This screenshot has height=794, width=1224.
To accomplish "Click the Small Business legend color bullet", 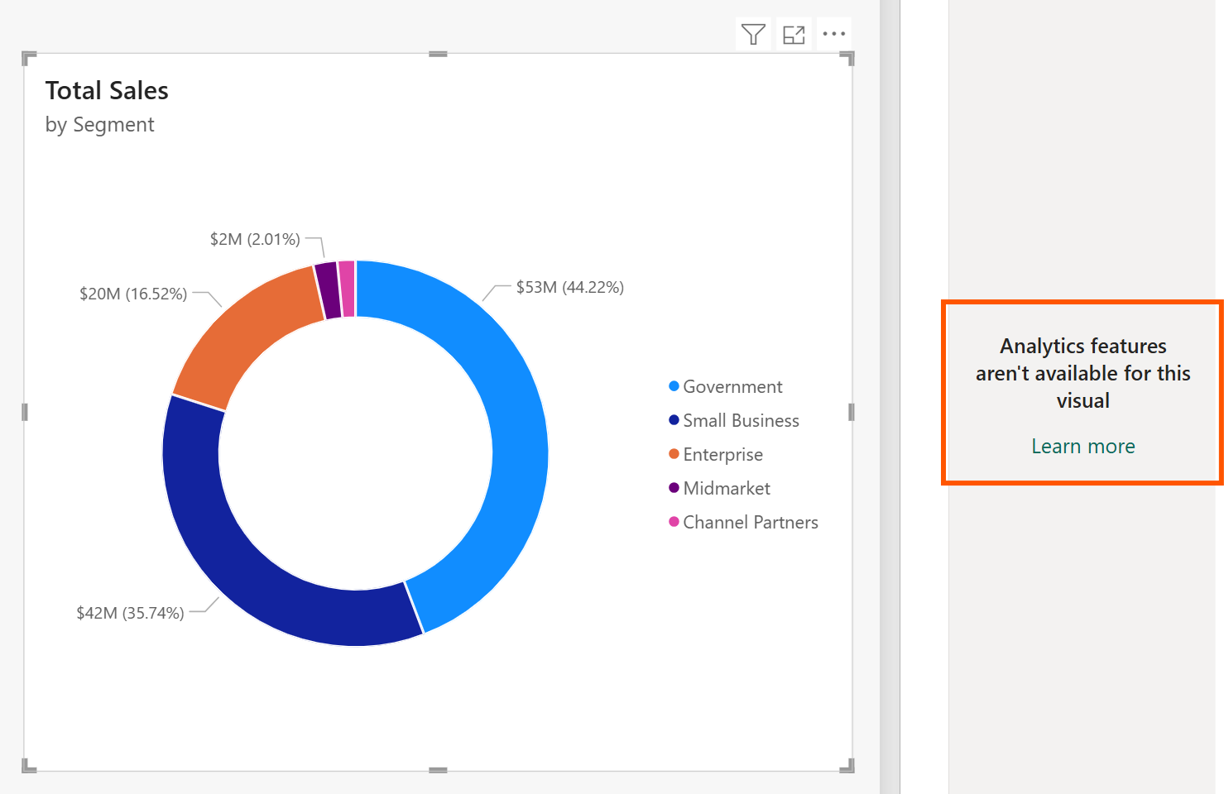I will tap(673, 419).
